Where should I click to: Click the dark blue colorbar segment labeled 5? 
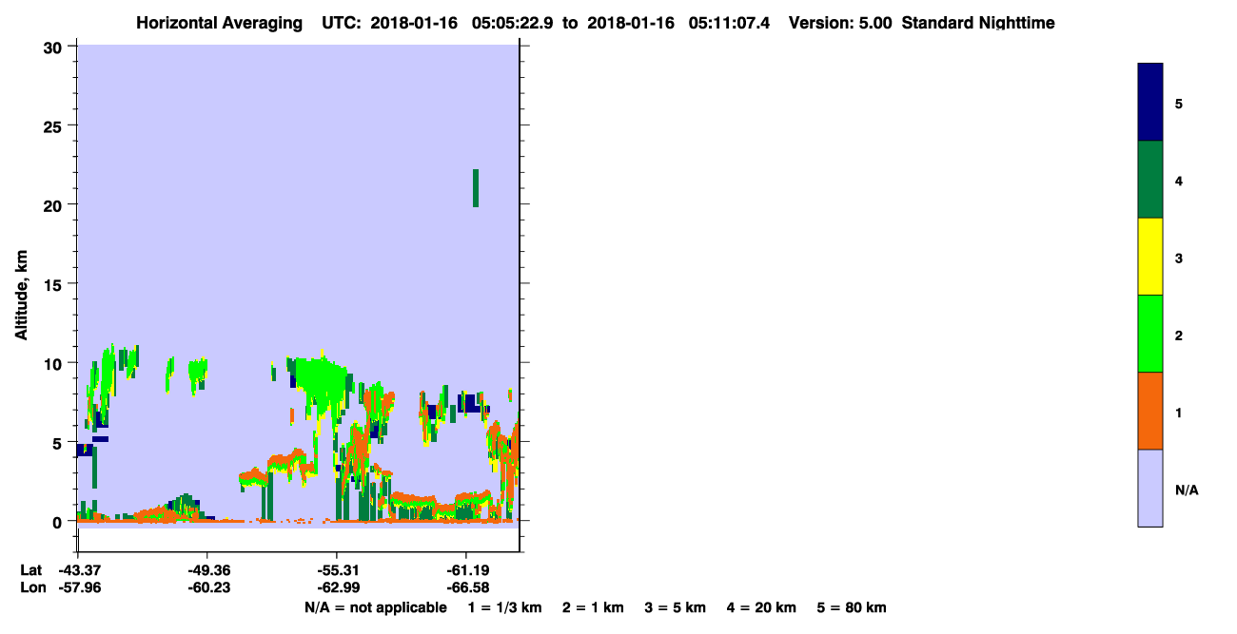click(1150, 103)
